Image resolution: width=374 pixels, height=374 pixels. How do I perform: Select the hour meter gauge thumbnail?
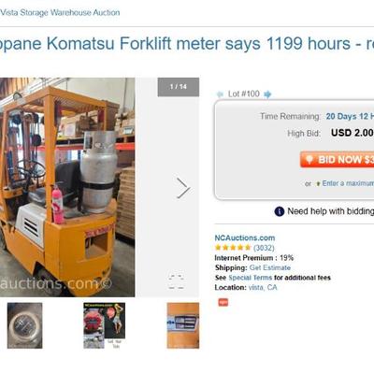pyautogui.click(x=24, y=325)
